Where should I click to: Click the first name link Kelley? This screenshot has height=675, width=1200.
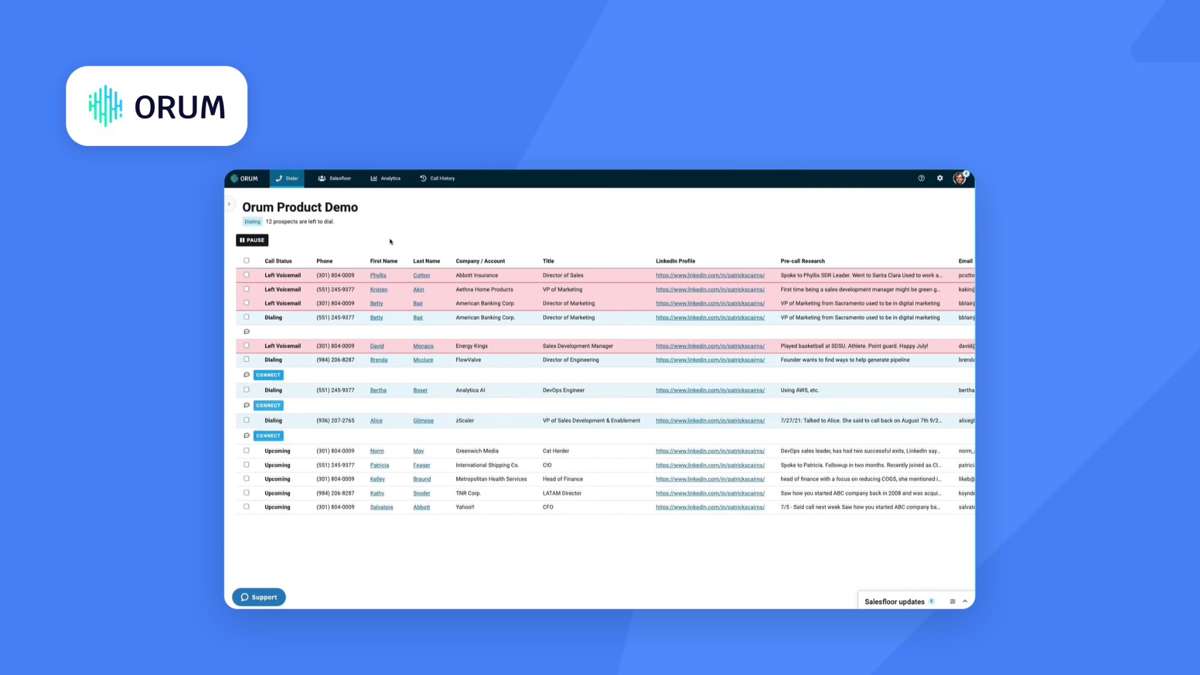377,479
